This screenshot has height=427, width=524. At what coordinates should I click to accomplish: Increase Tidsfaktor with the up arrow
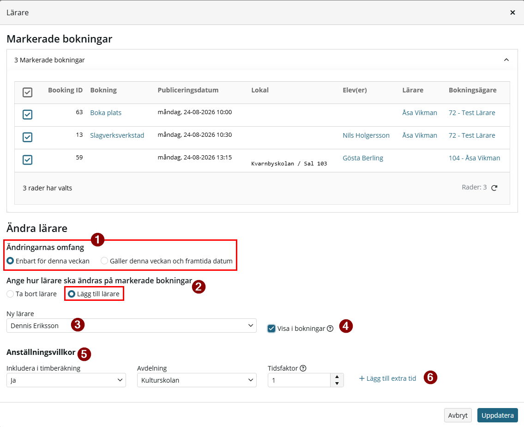(337, 377)
